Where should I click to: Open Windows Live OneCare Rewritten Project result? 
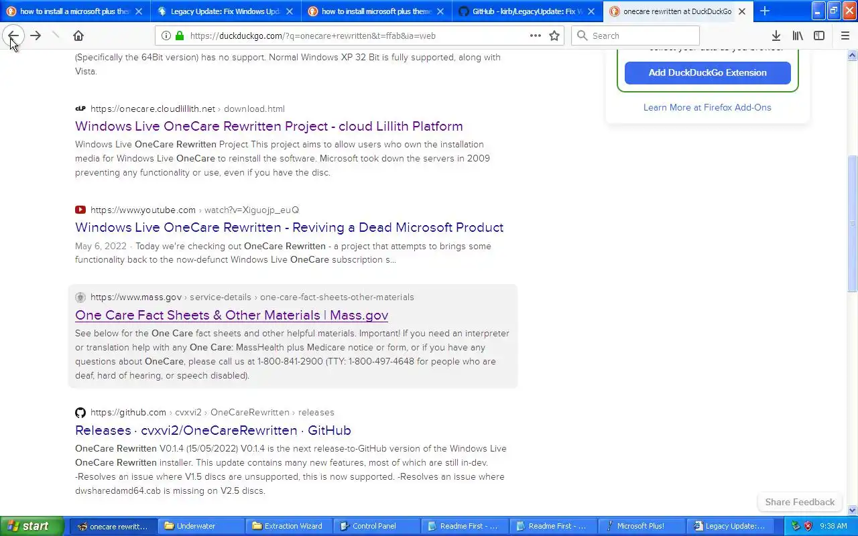click(269, 126)
